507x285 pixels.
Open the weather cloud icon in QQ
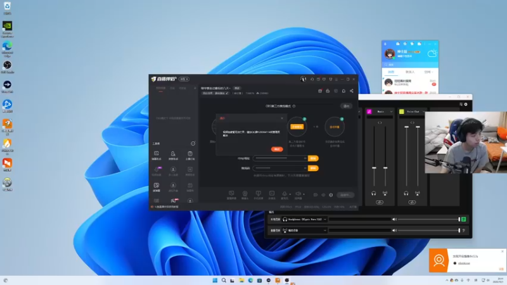tap(432, 53)
